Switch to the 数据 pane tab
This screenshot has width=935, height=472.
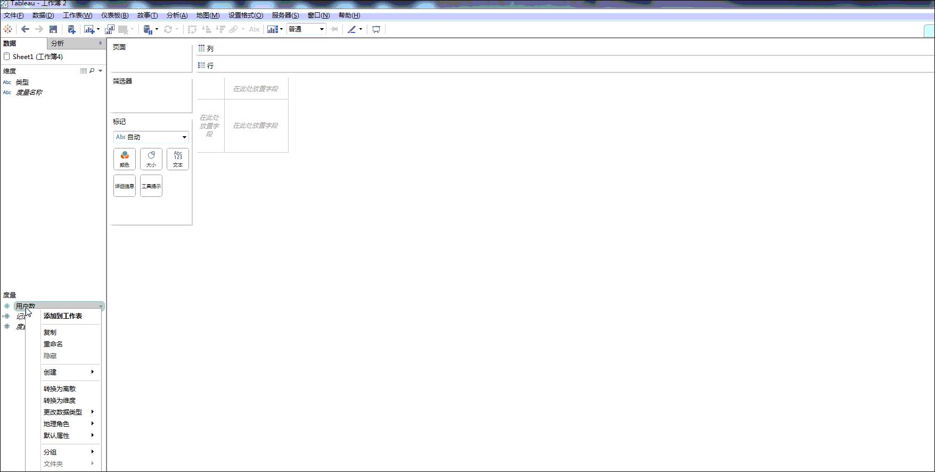[x=23, y=43]
